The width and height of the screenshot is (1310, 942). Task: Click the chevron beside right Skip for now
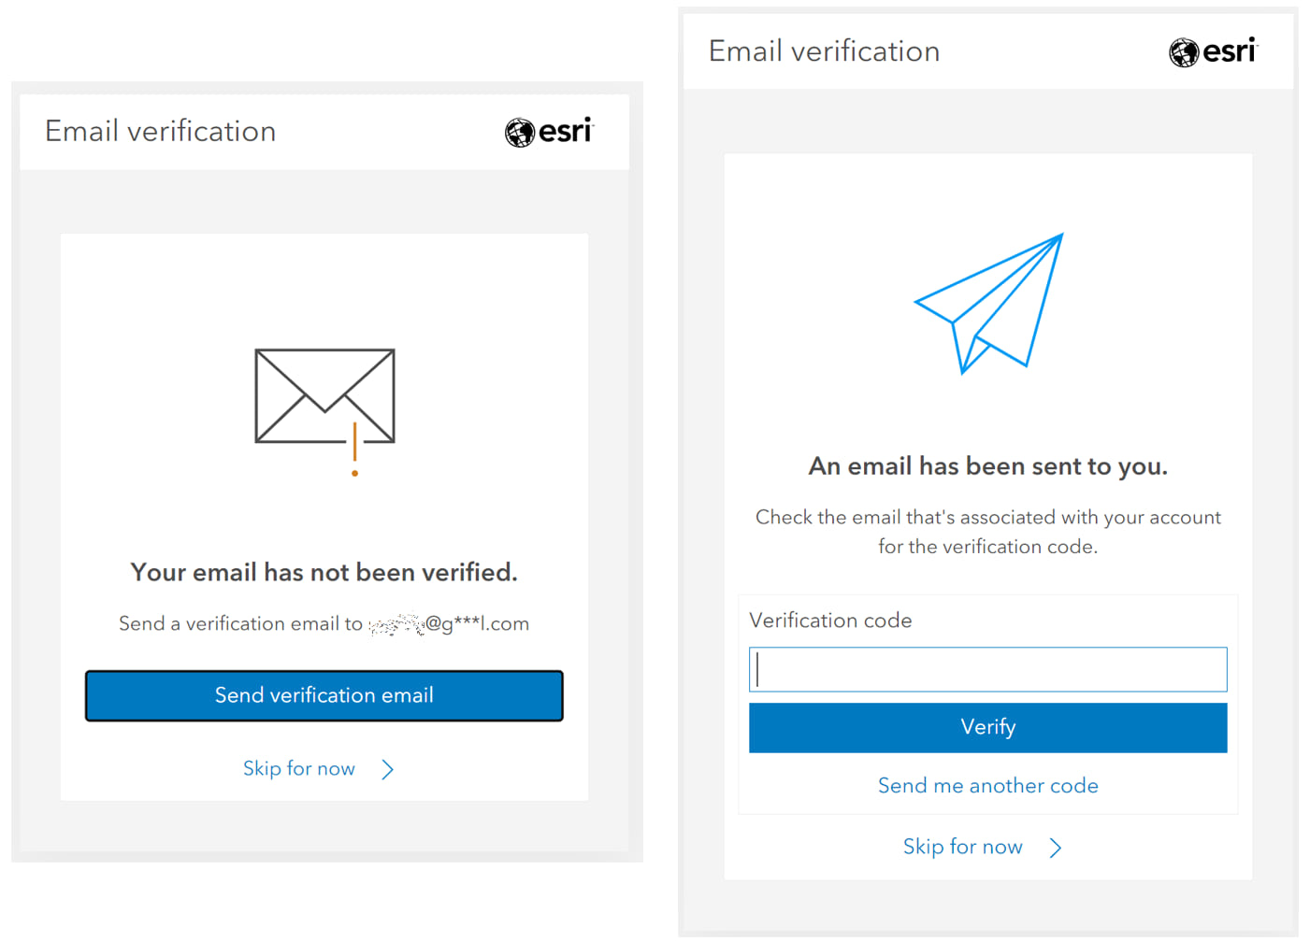pyautogui.click(x=1055, y=847)
